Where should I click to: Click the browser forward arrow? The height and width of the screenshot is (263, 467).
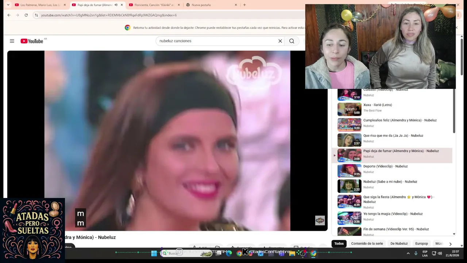point(18,15)
